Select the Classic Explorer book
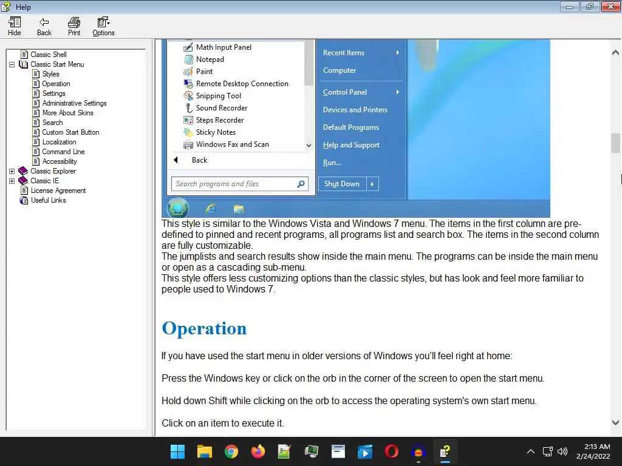Screen dimensions: 622x466 tap(53, 171)
